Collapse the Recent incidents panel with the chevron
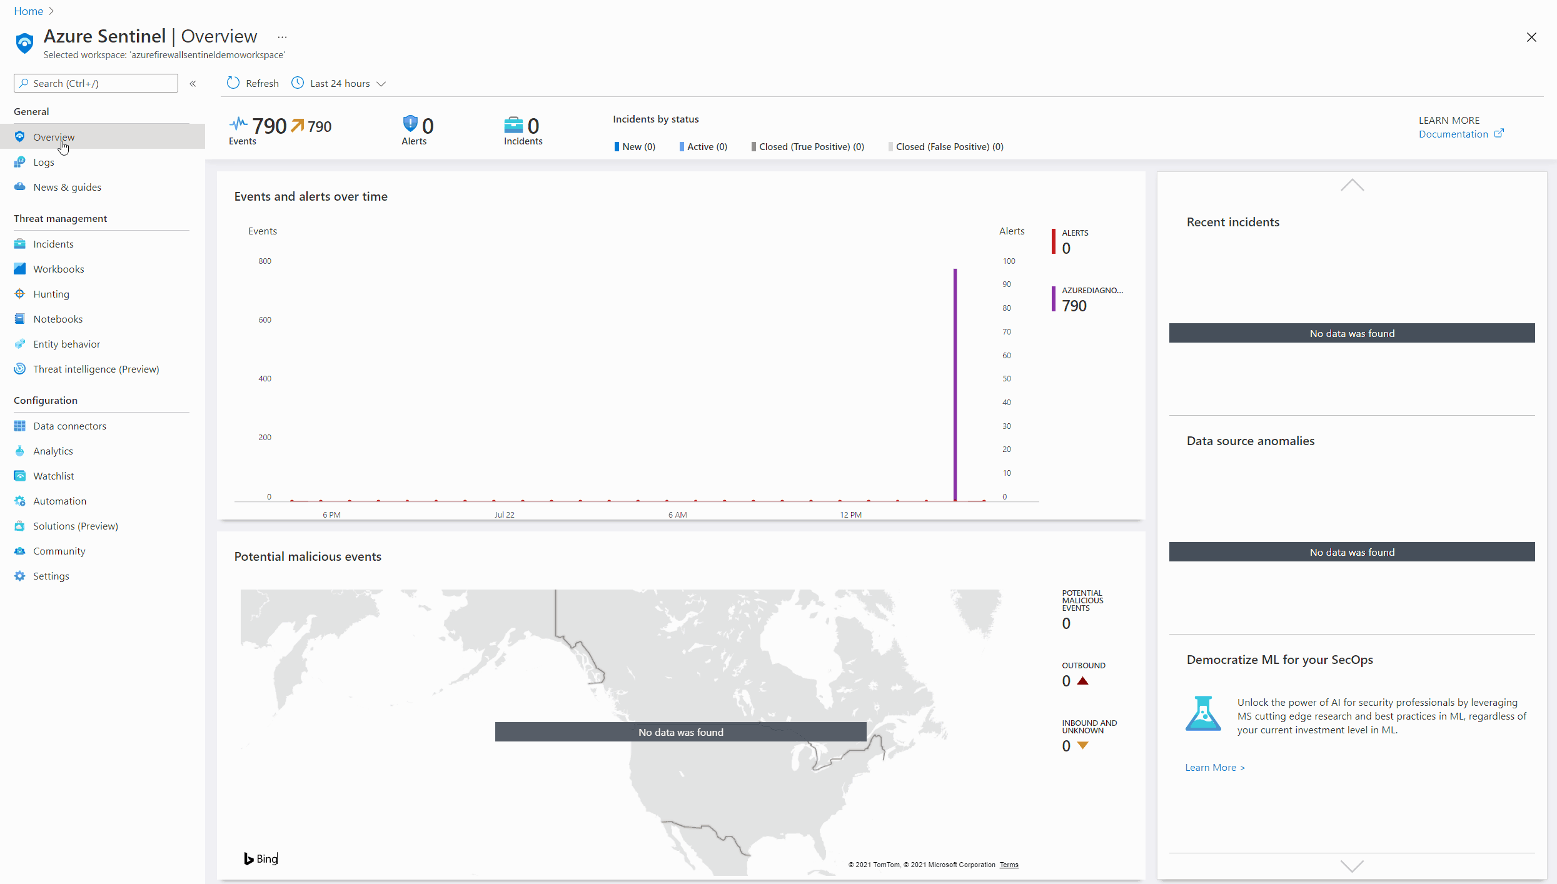 point(1352,185)
